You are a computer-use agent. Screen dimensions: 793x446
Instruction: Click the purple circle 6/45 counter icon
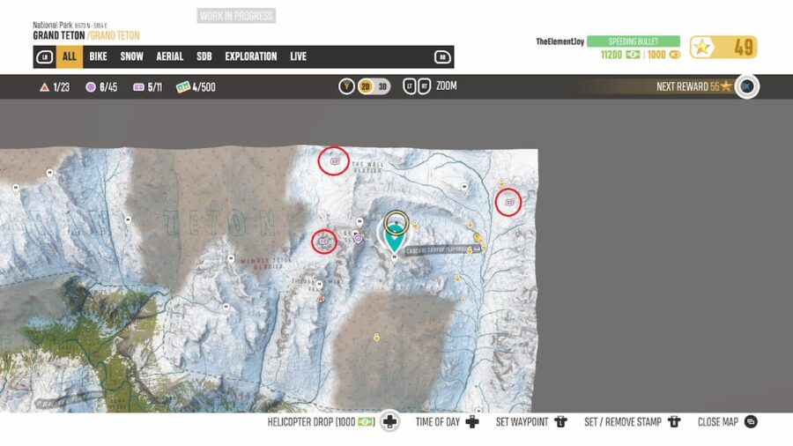click(x=91, y=87)
